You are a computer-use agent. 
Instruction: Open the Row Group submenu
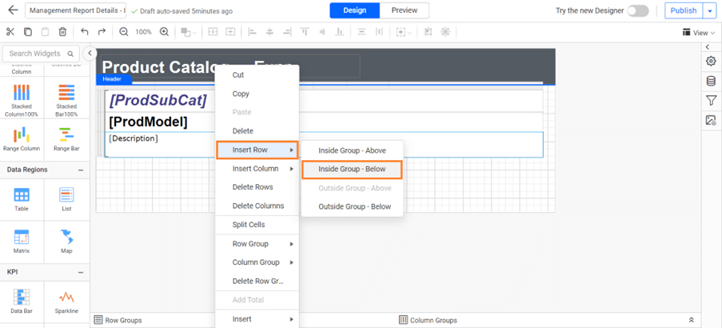pyautogui.click(x=257, y=244)
